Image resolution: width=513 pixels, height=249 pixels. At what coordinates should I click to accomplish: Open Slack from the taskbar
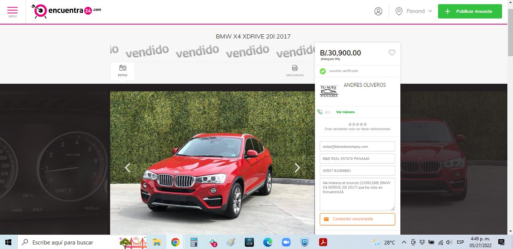point(212,242)
